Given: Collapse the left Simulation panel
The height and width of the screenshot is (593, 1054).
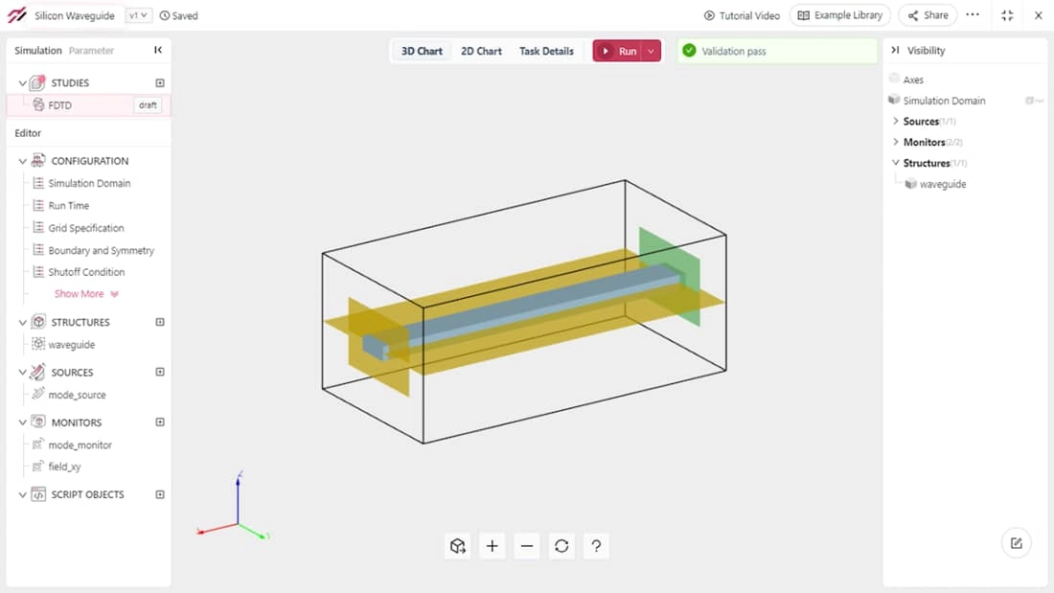Looking at the screenshot, I should [x=158, y=51].
